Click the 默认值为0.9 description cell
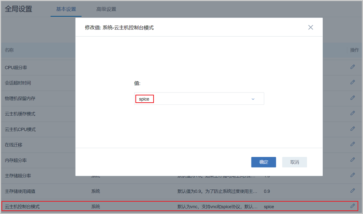This screenshot has width=363, height=214. [217, 191]
